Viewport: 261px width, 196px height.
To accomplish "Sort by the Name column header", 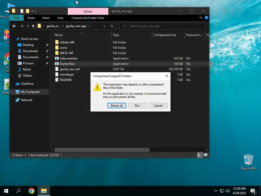I will click(x=59, y=35).
